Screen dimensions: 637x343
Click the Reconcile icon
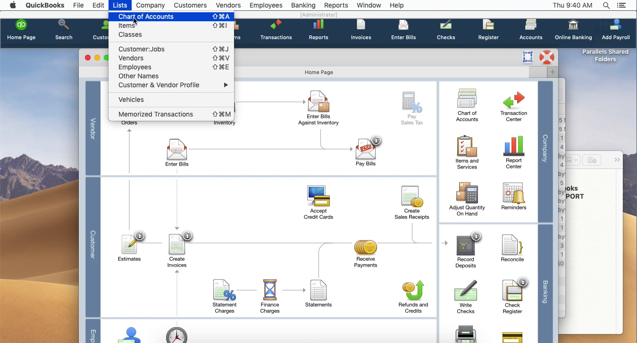(512, 245)
